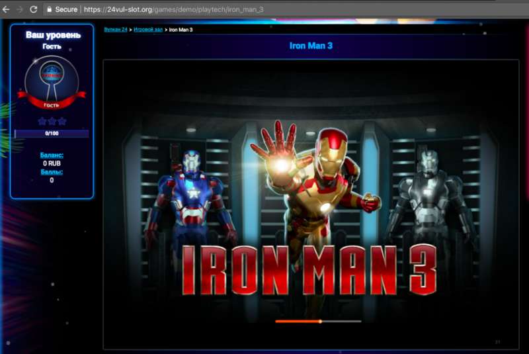Image resolution: width=529 pixels, height=354 pixels.
Task: Select the 24vul-slot.org address bar URL
Action: click(173, 9)
